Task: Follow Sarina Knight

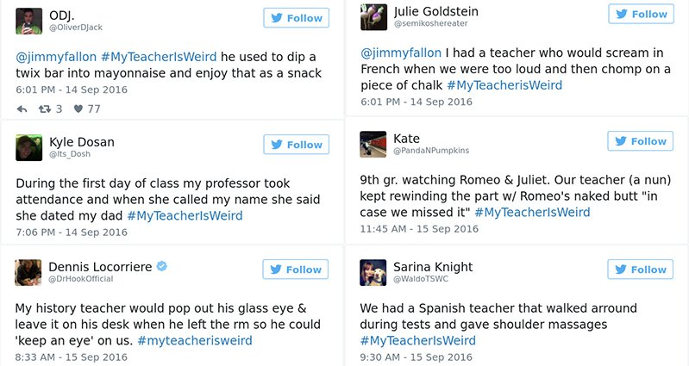Action: (x=641, y=270)
